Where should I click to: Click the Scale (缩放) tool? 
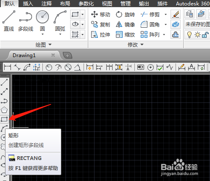[x=125, y=34]
